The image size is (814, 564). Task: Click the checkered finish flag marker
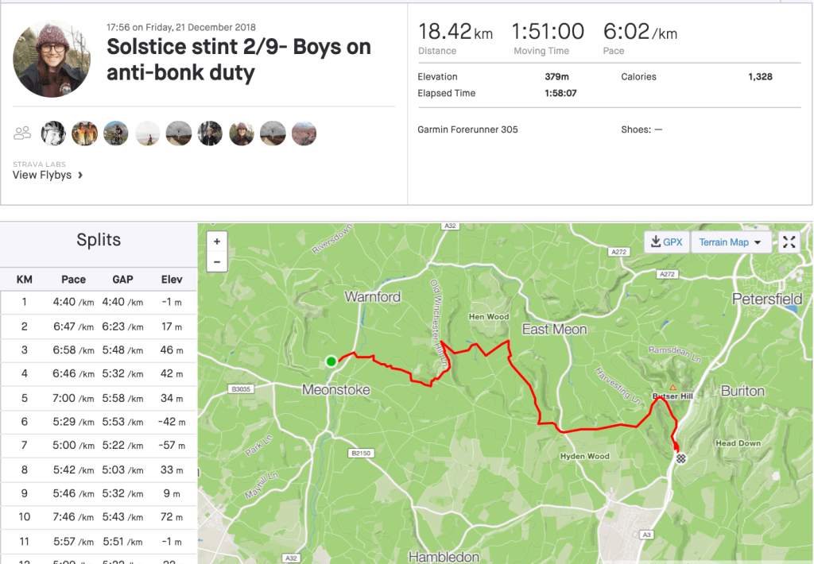681,458
